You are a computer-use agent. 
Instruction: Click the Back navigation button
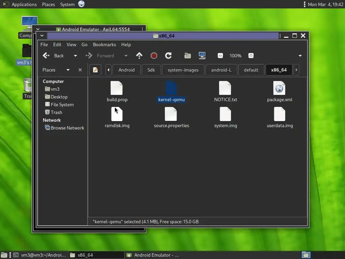(x=53, y=56)
